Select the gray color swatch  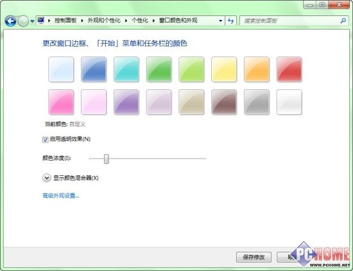257,102
